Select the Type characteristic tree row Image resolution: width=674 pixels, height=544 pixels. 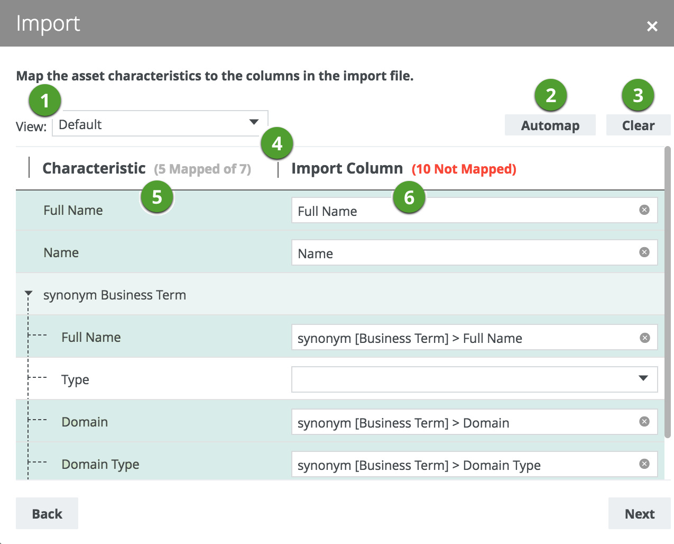[x=75, y=379]
